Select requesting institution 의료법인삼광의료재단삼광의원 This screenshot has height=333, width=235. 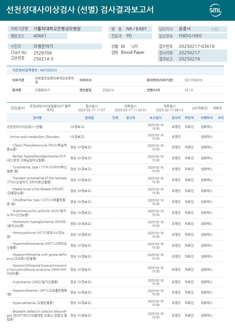[55, 80]
